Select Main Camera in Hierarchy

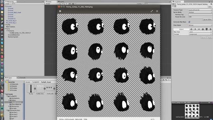click(10, 27)
